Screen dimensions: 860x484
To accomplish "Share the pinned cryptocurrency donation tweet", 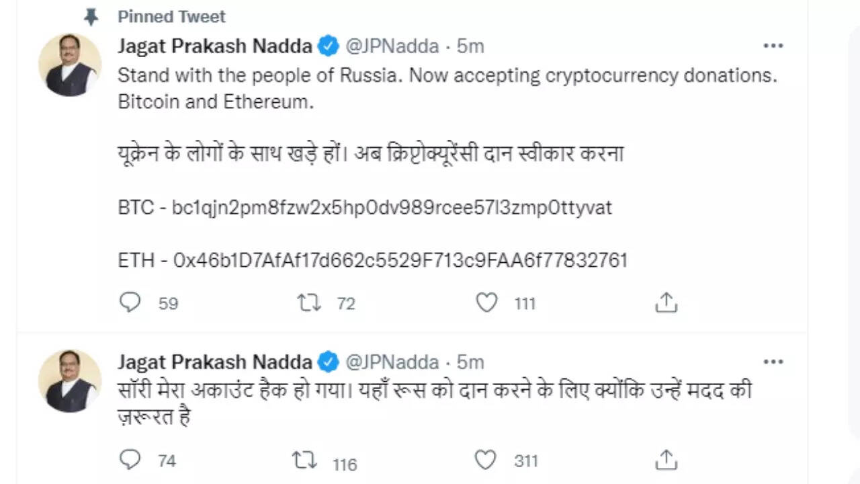I will click(x=666, y=303).
